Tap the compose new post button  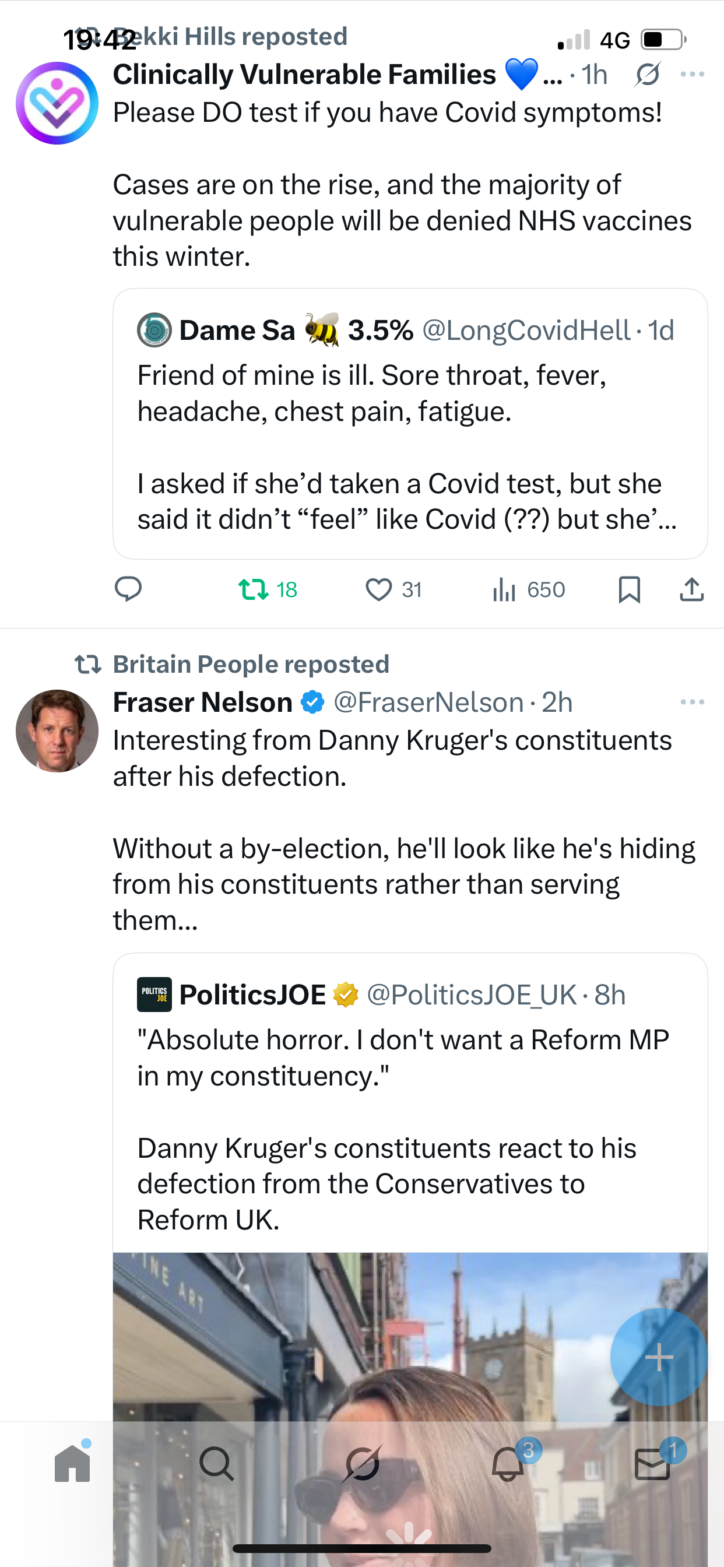pyautogui.click(x=659, y=1357)
